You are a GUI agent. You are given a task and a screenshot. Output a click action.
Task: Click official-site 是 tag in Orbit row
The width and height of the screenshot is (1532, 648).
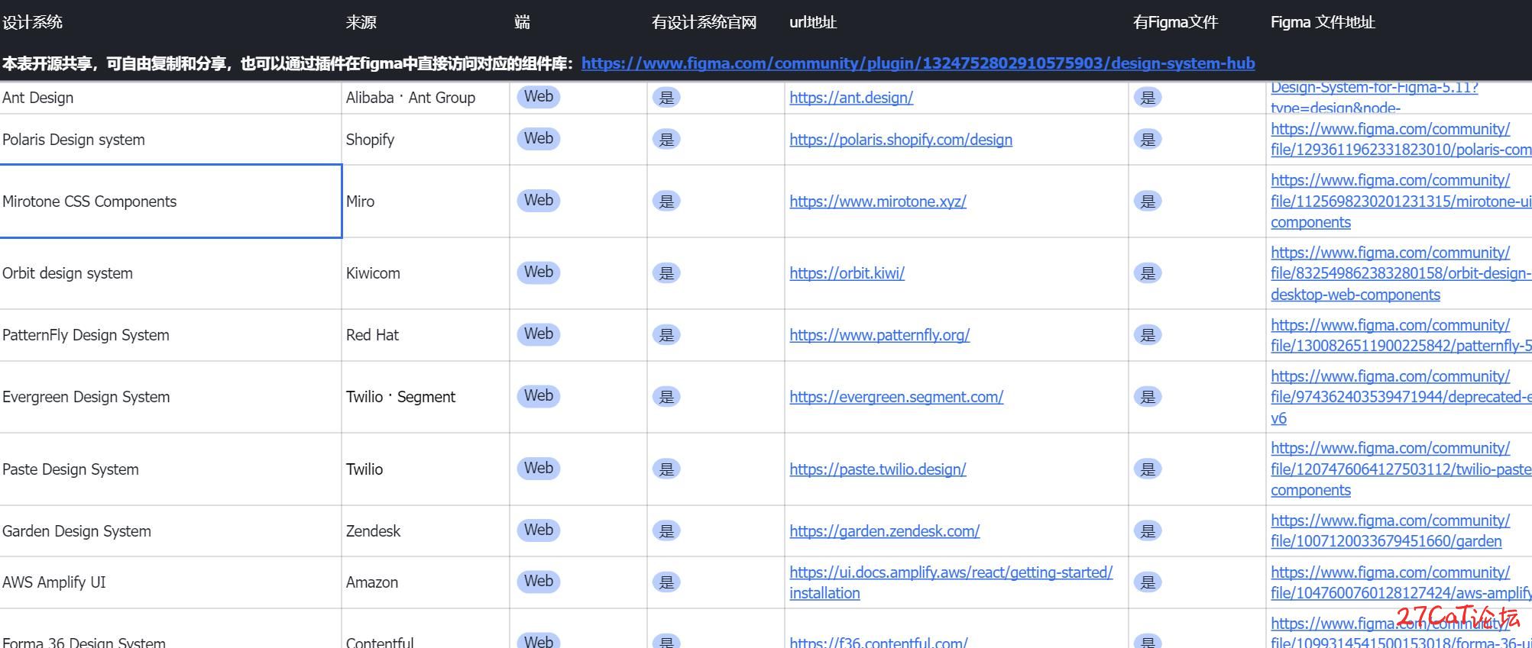666,273
